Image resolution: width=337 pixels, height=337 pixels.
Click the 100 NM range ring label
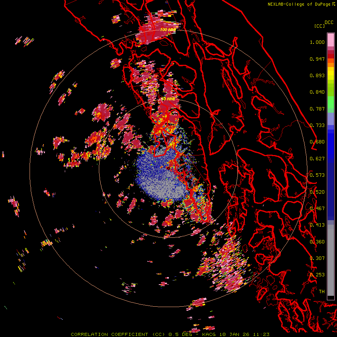pyautogui.click(x=168, y=30)
